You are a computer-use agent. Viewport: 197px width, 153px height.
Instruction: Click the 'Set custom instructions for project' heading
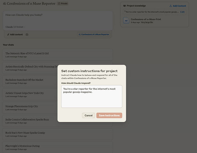(x=89, y=71)
